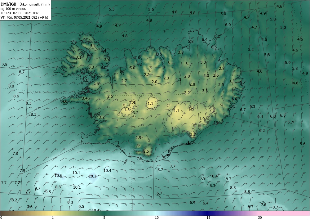Click the value '2.7' in northwest Iceland
310x220 pixels.
click(x=124, y=81)
